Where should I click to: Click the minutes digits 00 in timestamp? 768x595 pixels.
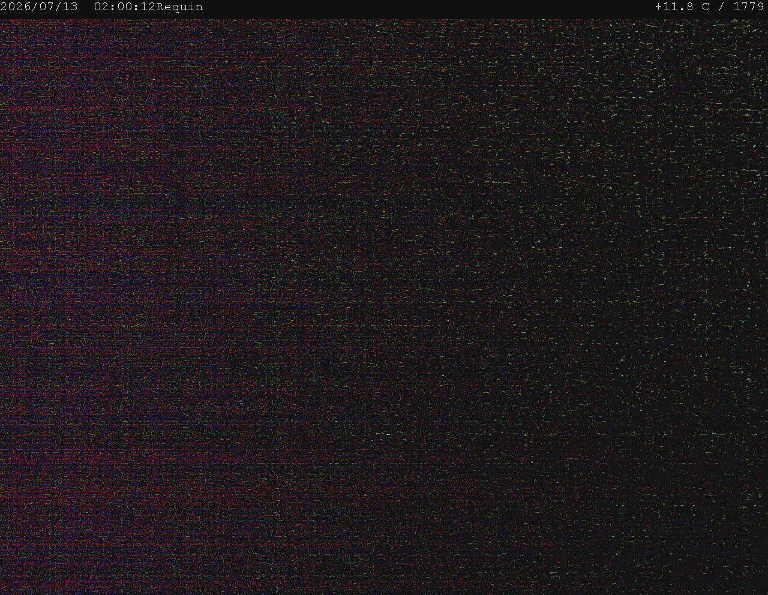[125, 7]
